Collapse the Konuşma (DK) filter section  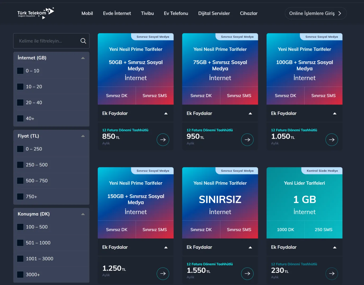83,214
